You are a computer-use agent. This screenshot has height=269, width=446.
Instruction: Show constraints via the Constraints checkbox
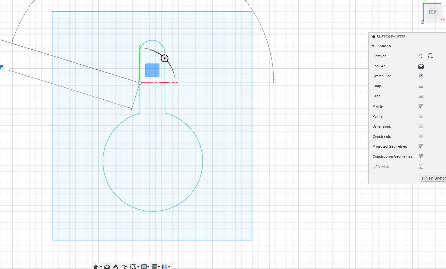(421, 136)
